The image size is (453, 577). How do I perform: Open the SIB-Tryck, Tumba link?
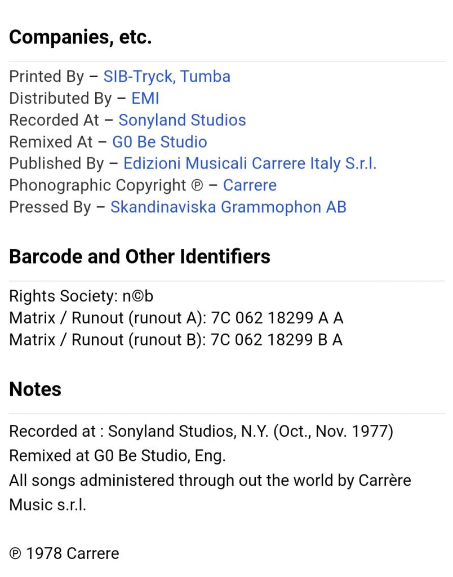pos(167,77)
